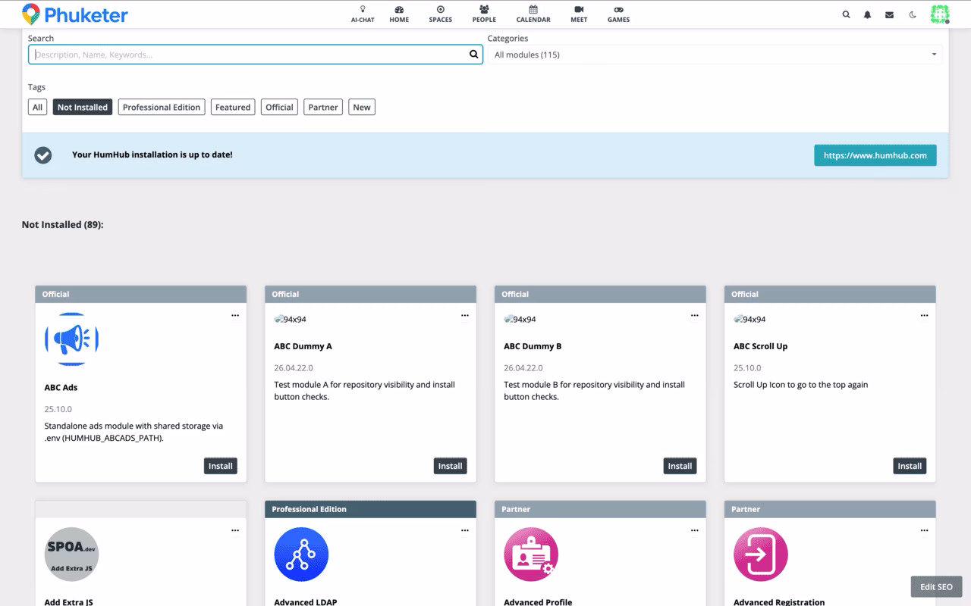
Task: Click the ABC Scroll Up placeholder image
Action: 750,319
